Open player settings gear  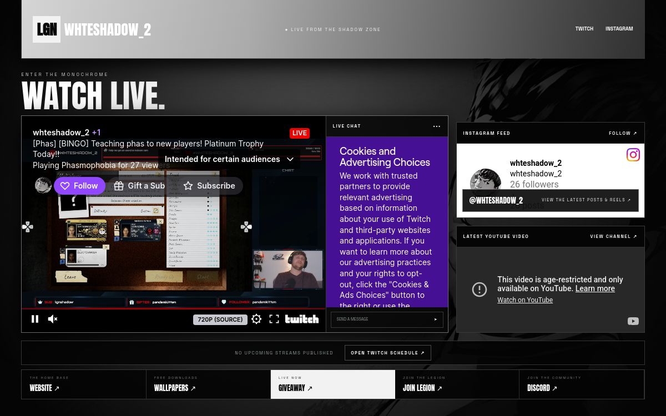(x=256, y=319)
